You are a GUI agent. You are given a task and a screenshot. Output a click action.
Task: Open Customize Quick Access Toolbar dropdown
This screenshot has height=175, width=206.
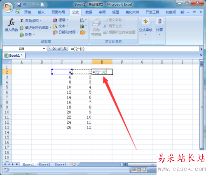click(51, 5)
